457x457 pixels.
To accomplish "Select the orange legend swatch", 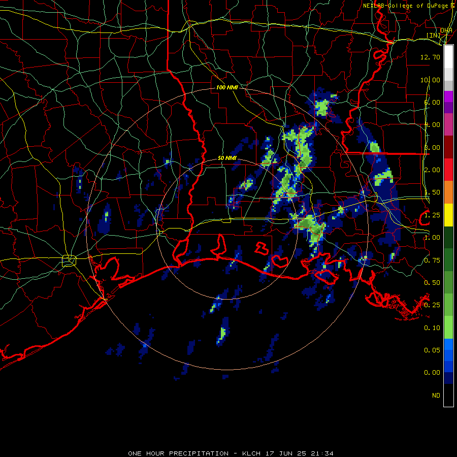I will tap(448, 192).
